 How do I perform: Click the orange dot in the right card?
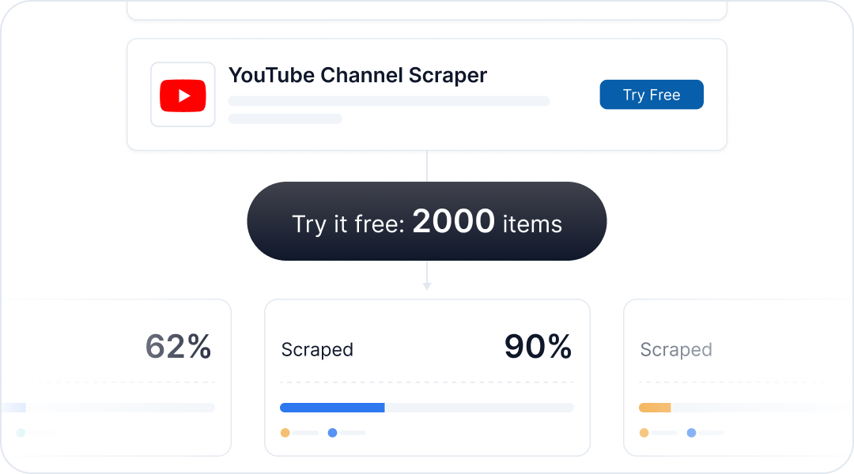[x=644, y=433]
